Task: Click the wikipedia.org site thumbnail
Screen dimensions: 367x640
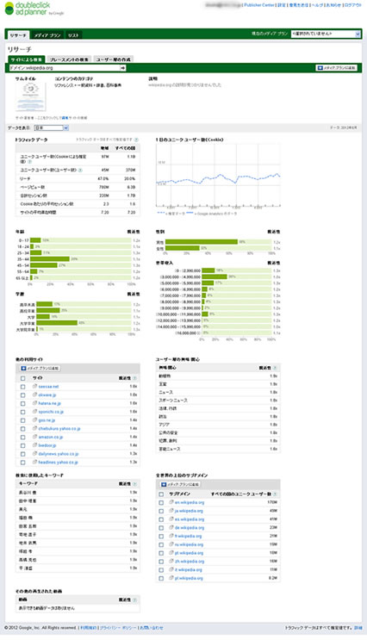Action: (x=31, y=96)
